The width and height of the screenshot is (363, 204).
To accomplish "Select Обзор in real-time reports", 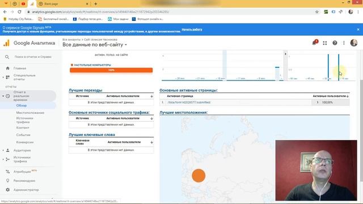I will pyautogui.click(x=22, y=105).
